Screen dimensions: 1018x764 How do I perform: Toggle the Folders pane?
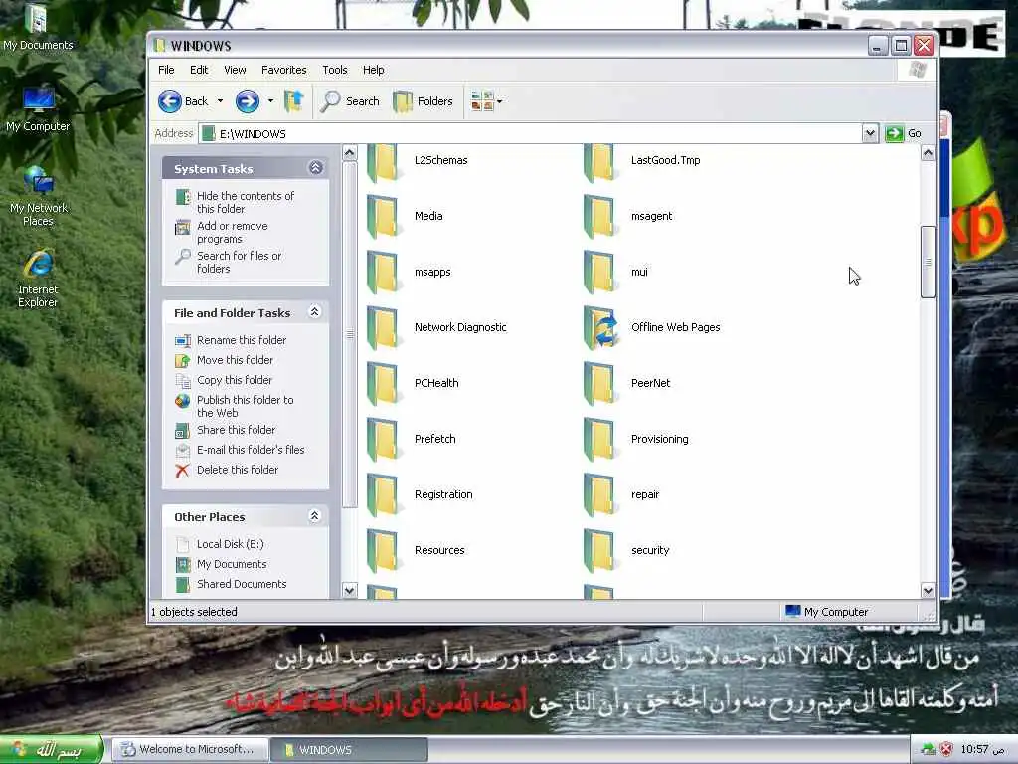424,101
